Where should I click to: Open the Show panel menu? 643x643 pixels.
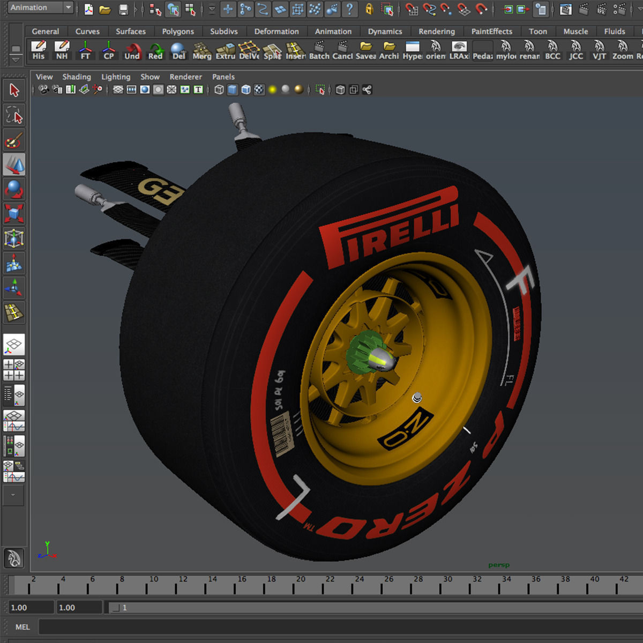[x=150, y=77]
